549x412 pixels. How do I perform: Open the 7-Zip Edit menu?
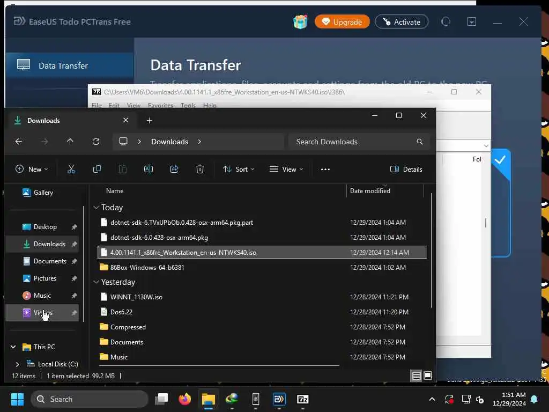coord(114,106)
